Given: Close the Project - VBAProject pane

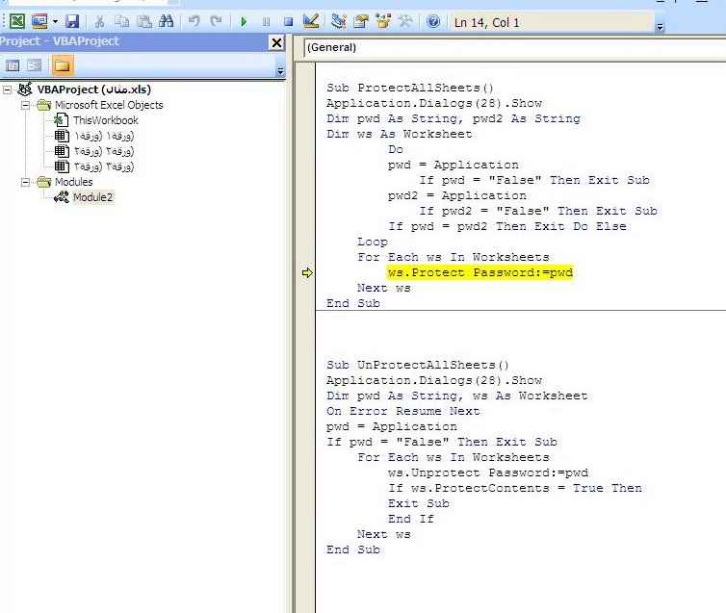Looking at the screenshot, I should (277, 43).
